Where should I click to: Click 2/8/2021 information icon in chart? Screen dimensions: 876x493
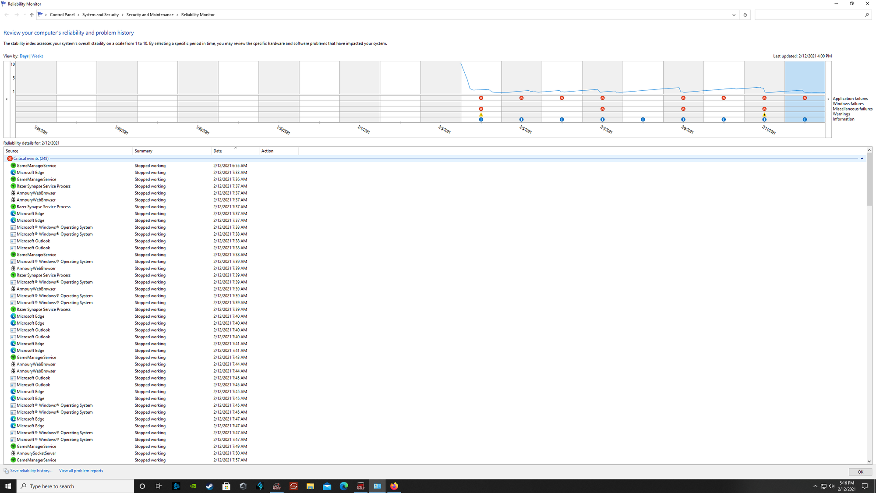coord(643,120)
